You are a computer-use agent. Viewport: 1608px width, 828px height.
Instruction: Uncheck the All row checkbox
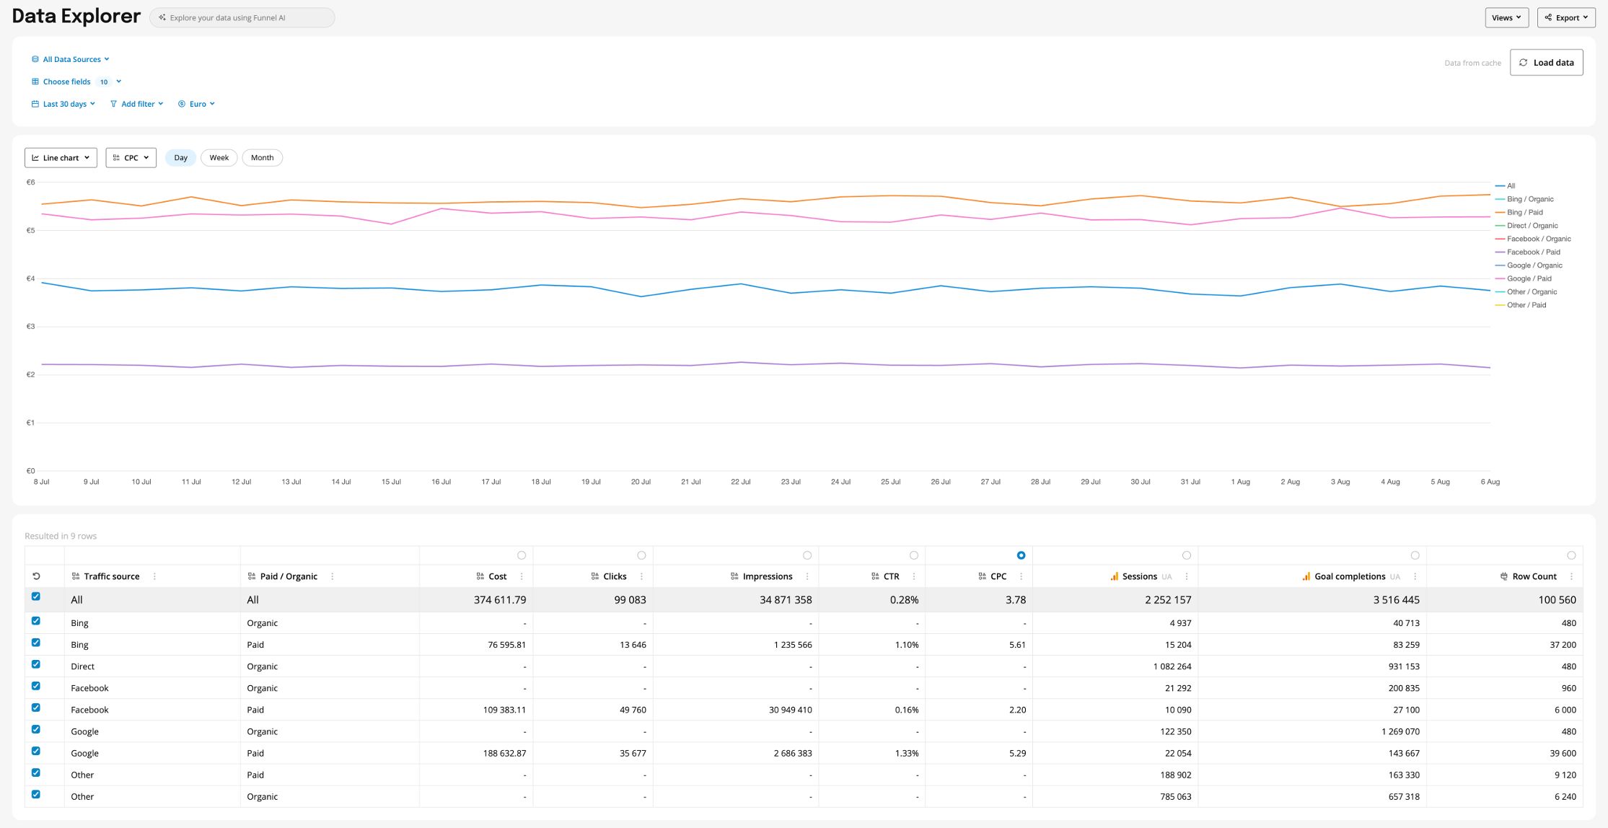pos(36,596)
